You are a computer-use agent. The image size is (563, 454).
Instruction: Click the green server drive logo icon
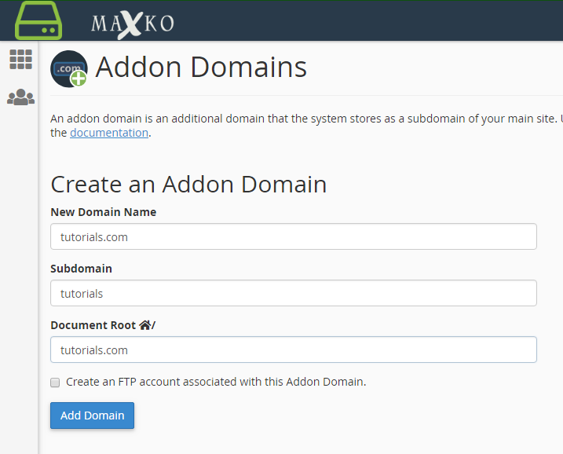38,20
